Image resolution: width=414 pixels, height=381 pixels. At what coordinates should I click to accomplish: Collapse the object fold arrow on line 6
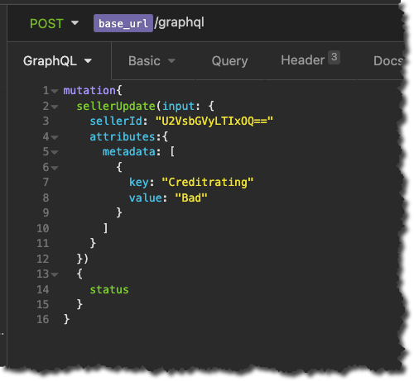[x=55, y=168]
